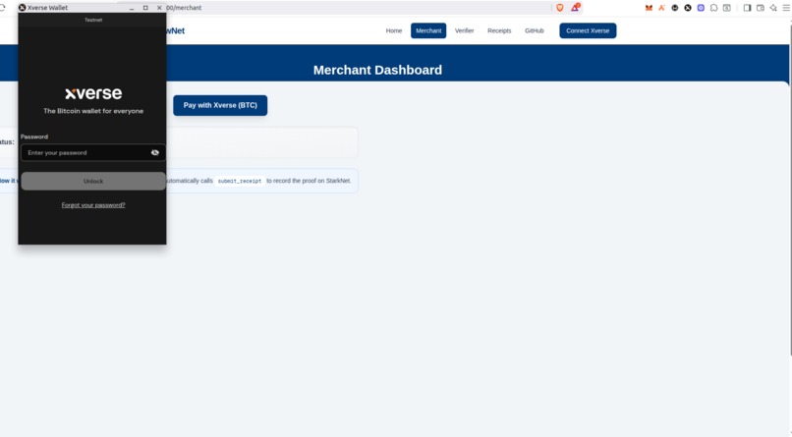Open Verifier nav item

(464, 30)
